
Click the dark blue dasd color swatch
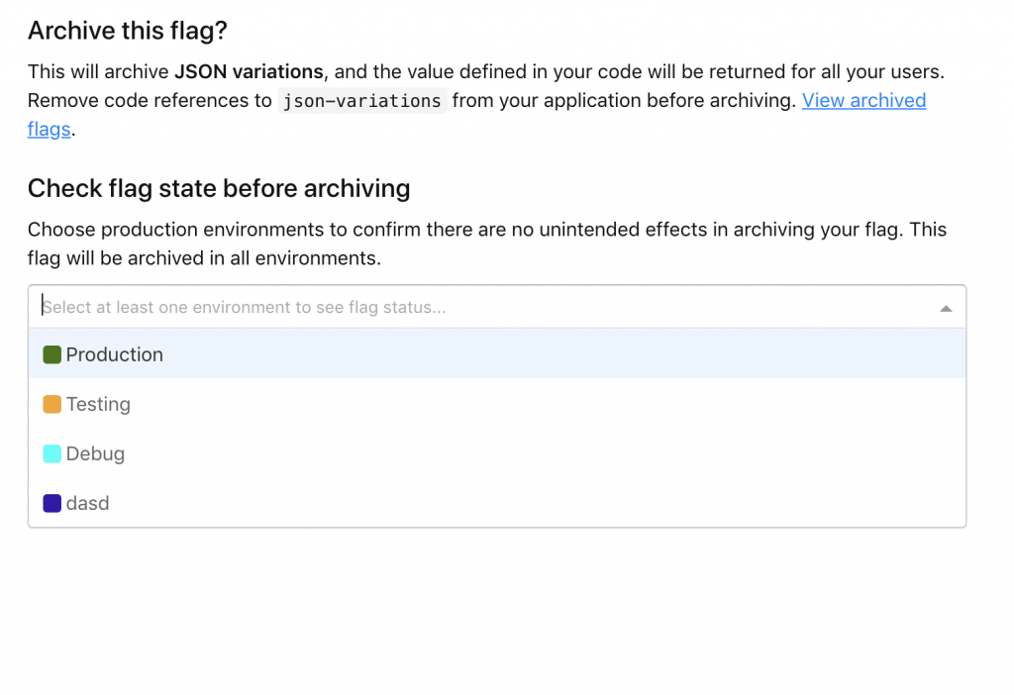pos(52,503)
